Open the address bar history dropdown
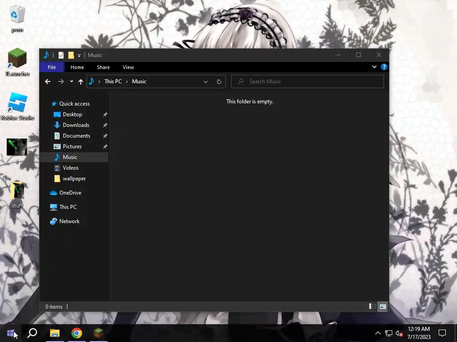The width and height of the screenshot is (457, 342). tap(206, 82)
